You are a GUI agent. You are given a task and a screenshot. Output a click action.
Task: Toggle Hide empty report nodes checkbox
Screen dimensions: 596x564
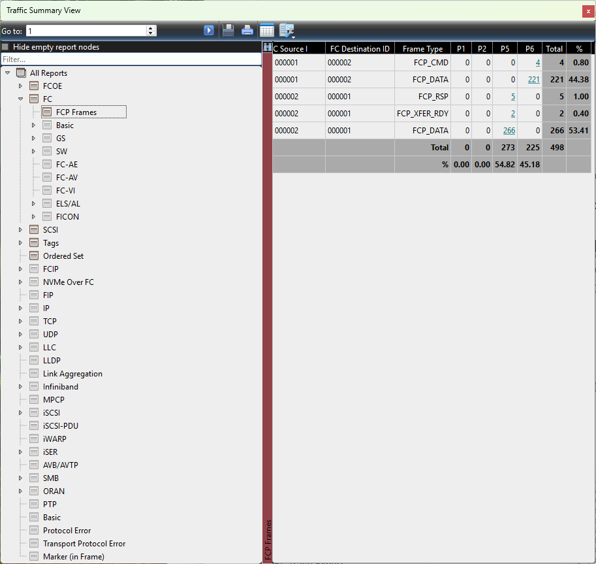point(5,47)
